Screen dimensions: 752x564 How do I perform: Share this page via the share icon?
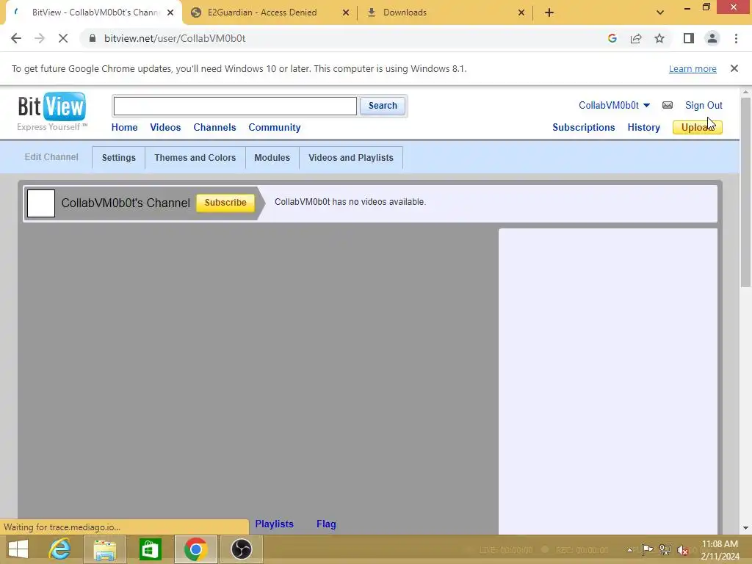click(x=636, y=38)
